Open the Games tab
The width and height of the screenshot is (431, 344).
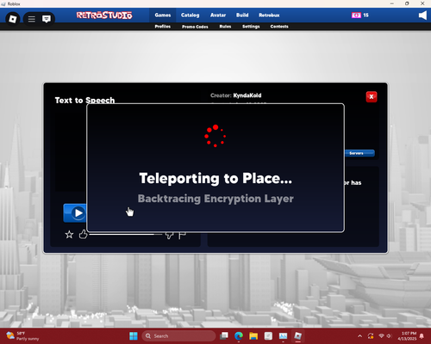(163, 15)
